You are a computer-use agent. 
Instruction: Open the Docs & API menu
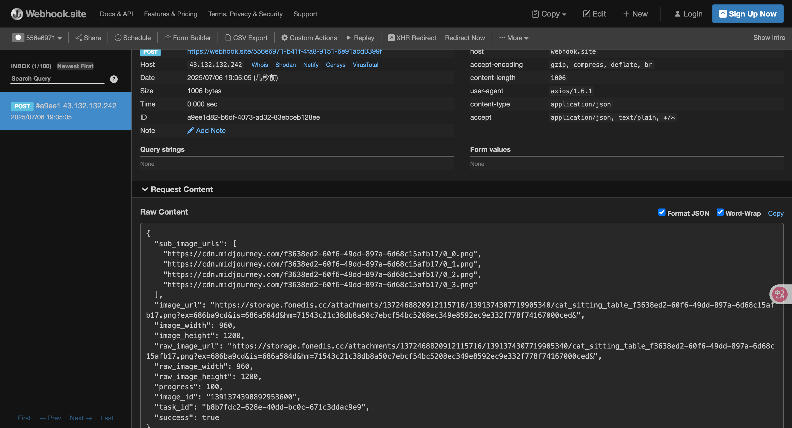click(116, 14)
